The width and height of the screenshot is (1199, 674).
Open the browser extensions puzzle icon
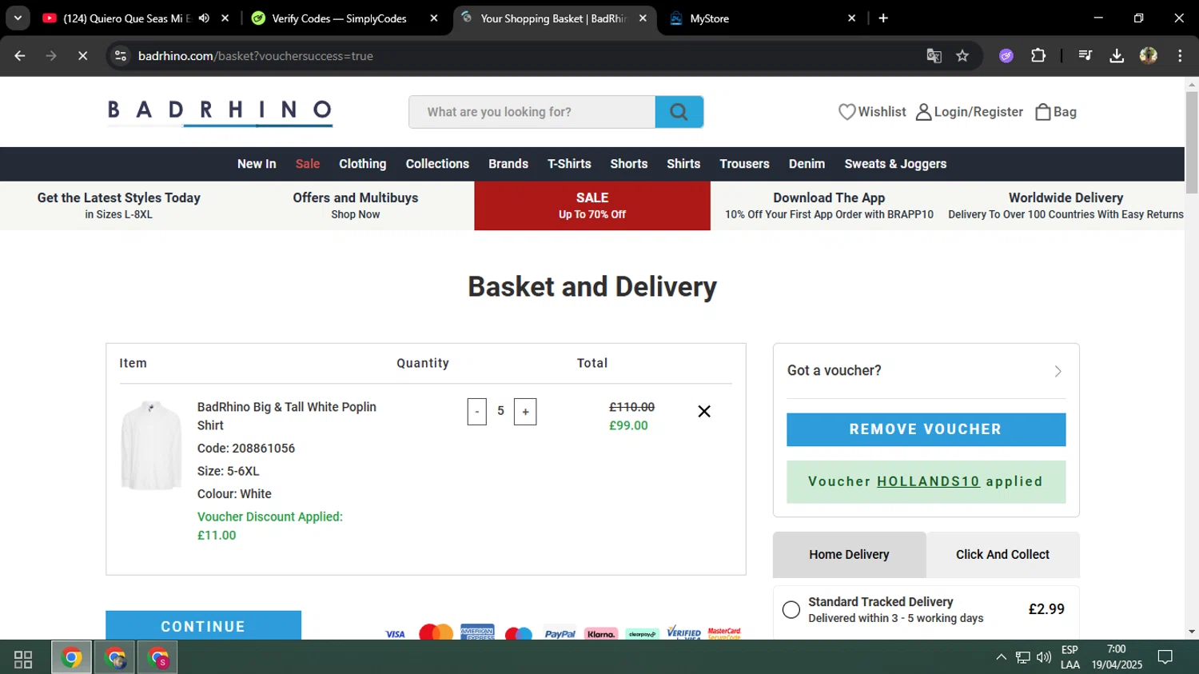[x=1038, y=56]
